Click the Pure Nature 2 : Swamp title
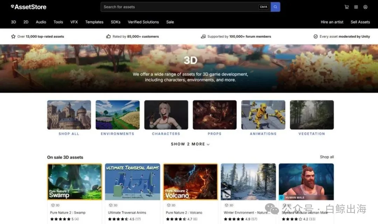 click(x=68, y=213)
